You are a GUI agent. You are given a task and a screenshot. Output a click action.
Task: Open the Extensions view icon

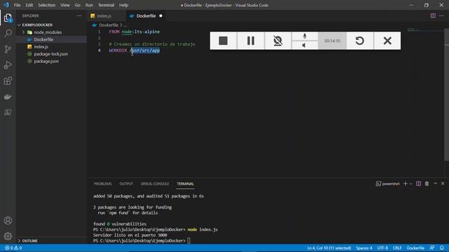click(x=8, y=81)
